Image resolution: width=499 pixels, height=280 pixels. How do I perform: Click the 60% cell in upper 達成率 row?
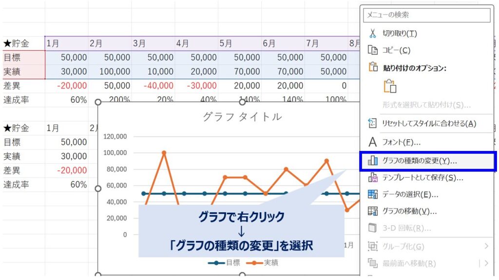tap(66, 100)
